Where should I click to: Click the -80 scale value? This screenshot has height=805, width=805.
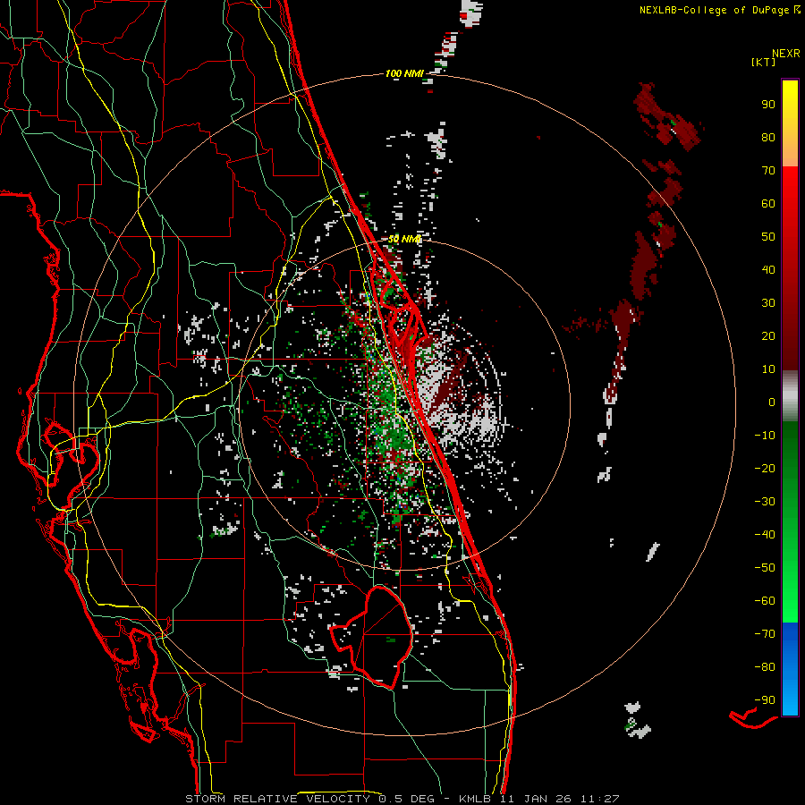pos(765,667)
